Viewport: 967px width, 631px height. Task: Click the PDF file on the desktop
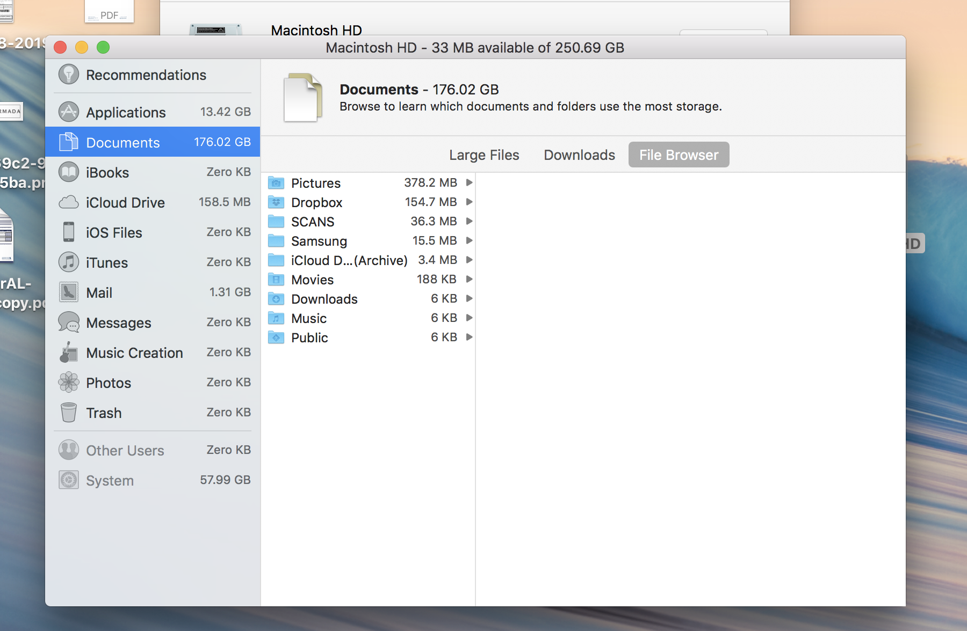click(109, 11)
